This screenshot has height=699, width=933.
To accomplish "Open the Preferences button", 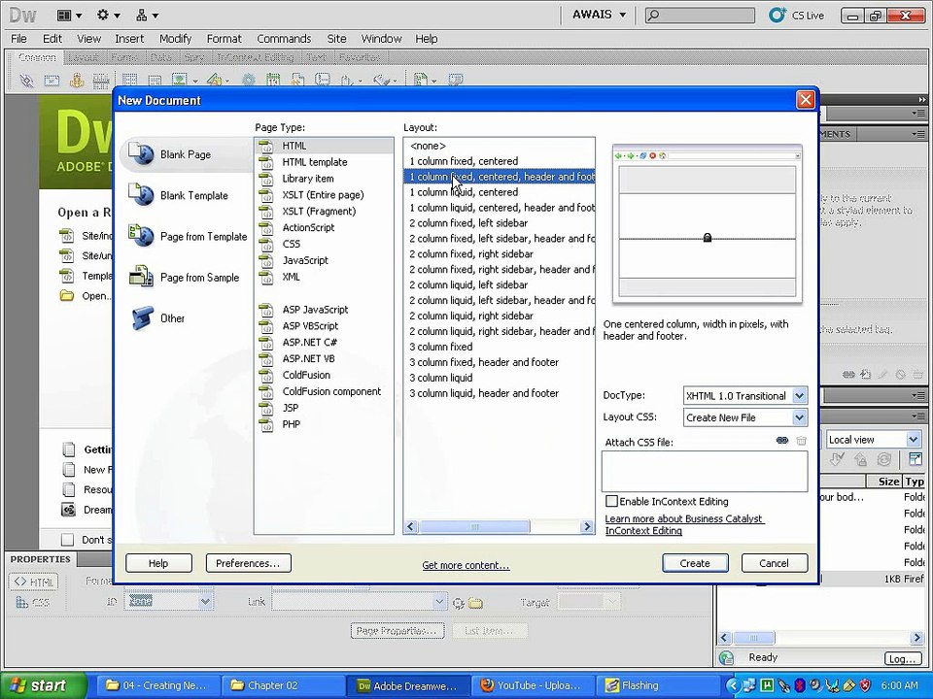I will (248, 563).
